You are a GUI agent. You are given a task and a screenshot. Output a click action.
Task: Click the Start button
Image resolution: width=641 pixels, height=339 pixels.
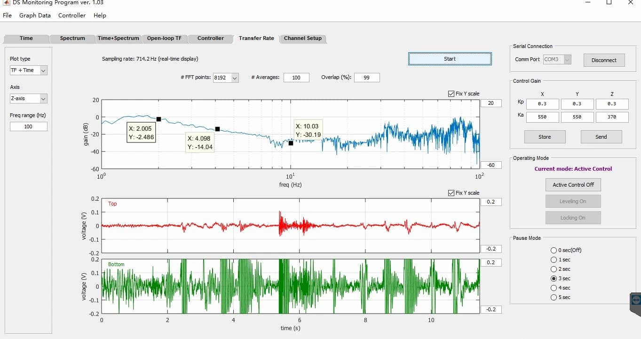(450, 59)
